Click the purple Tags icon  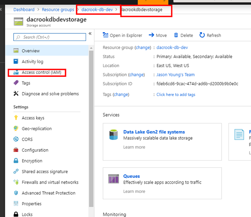(x=16, y=83)
